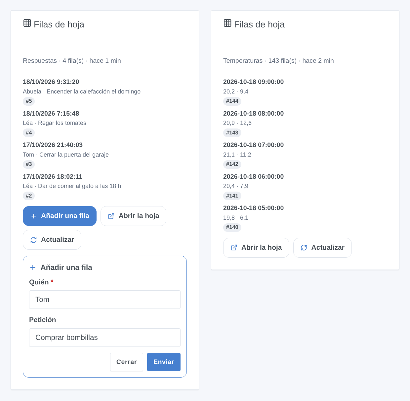Image resolution: width=410 pixels, height=401 pixels.
Task: Click row badge #2 under Léa entry
Action: (29, 196)
